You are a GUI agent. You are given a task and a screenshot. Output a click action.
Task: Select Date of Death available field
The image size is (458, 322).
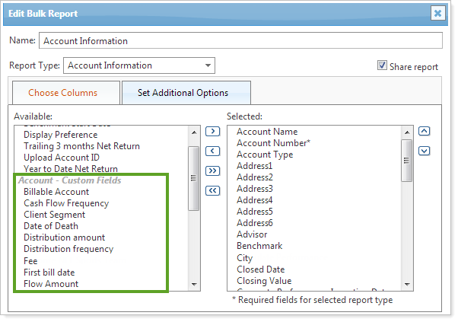click(x=51, y=226)
